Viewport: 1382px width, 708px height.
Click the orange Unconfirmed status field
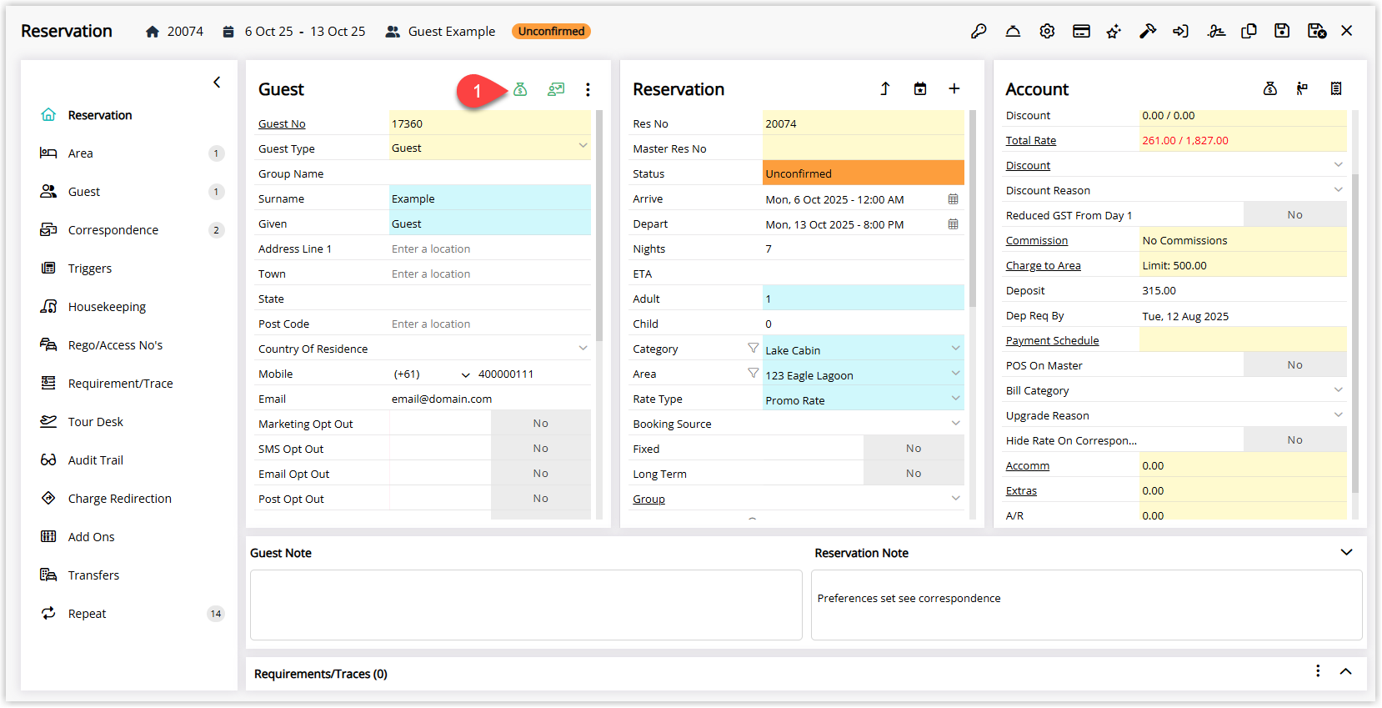pyautogui.click(x=864, y=173)
